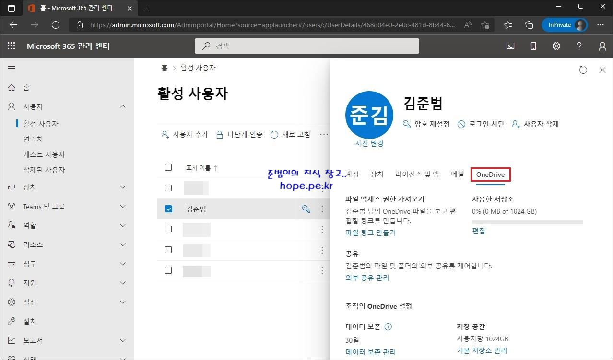Switch to the 장치 tab

tap(377, 174)
